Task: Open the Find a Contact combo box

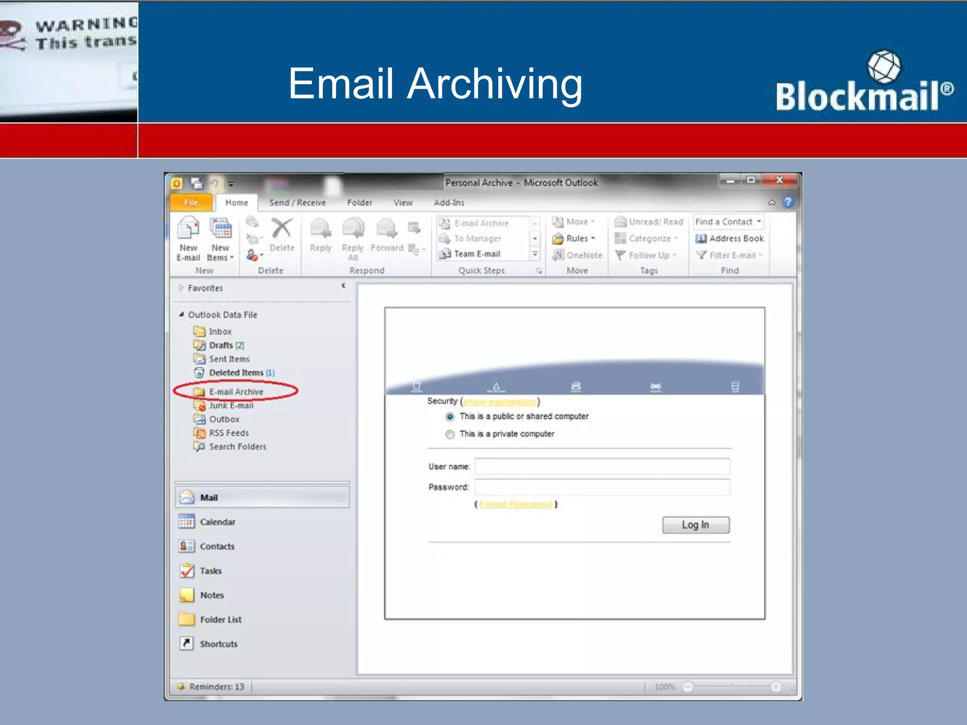Action: click(729, 222)
